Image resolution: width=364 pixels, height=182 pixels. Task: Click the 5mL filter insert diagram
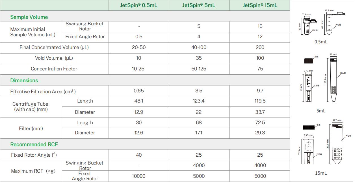click(x=309, y=88)
